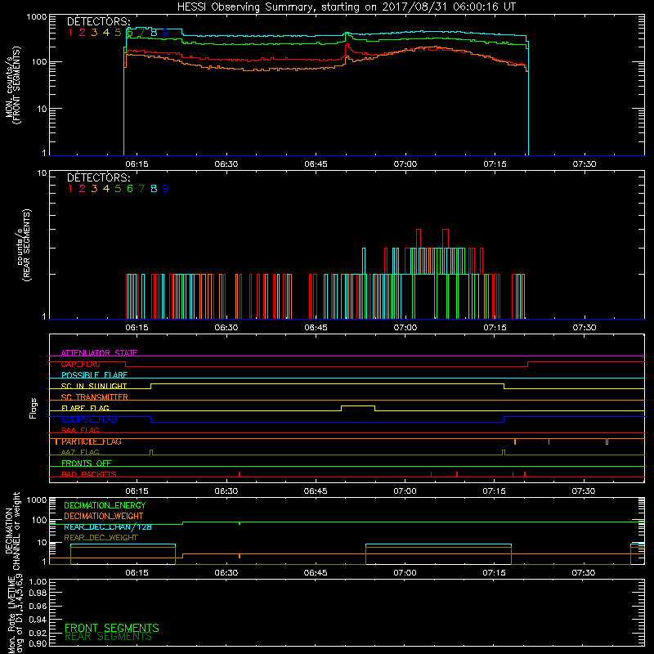This screenshot has height=654, width=654.
Task: Click the 06:15 time label under the Flags panel
Action: [x=137, y=491]
